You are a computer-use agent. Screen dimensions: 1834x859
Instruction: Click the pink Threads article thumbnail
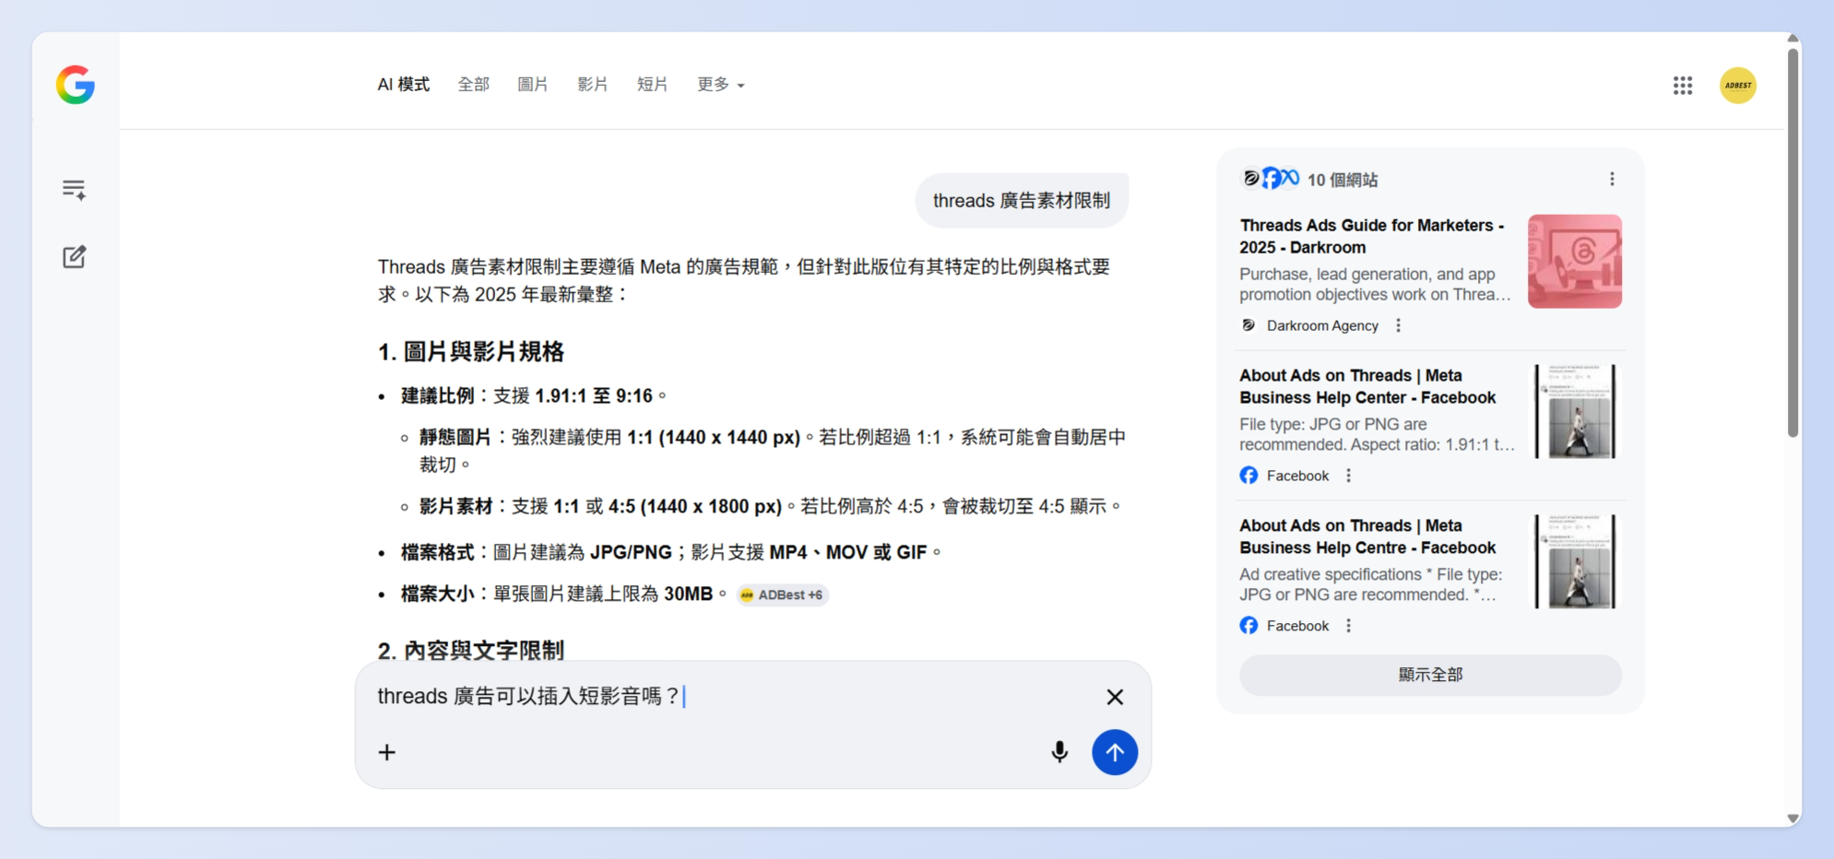tap(1575, 261)
